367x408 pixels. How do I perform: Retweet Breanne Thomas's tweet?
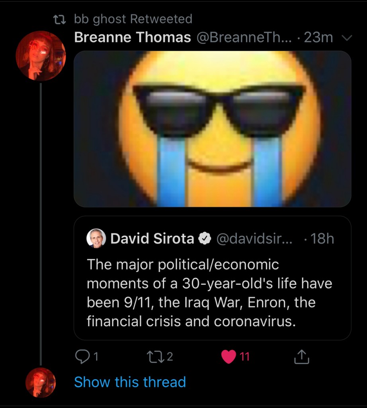click(155, 356)
